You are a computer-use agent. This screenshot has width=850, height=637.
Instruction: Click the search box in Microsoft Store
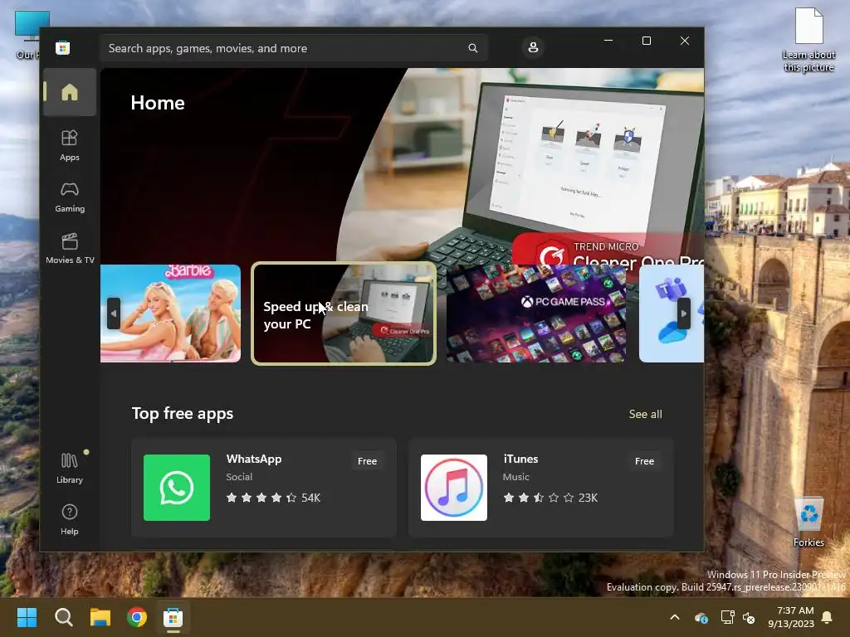click(x=293, y=48)
